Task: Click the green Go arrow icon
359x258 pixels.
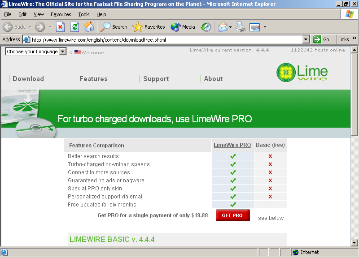Action: (x=317, y=39)
